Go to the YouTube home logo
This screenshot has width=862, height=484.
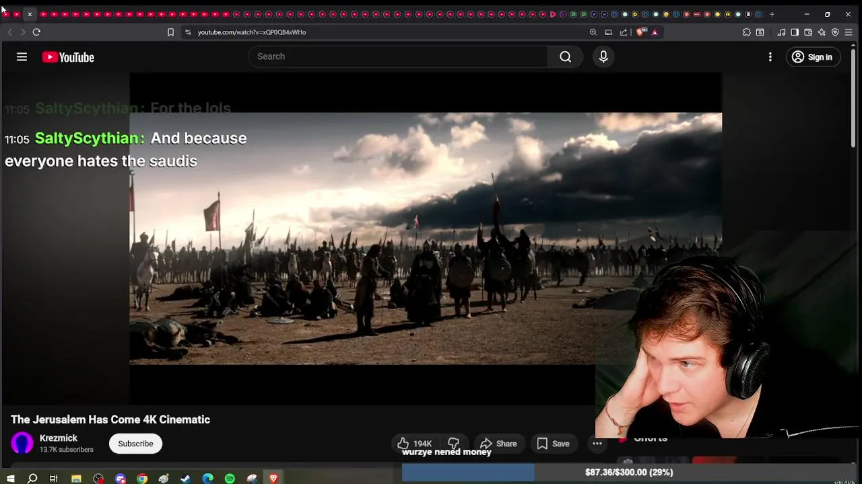(x=68, y=57)
